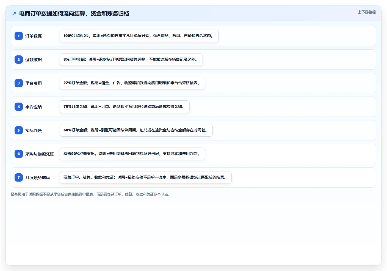Click the 覆盖90%经营支出 description box
The image size is (387, 271).
(x=132, y=154)
